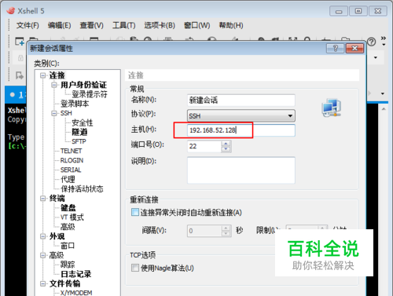
Task: Click the 名称 input field
Action: pos(241,100)
